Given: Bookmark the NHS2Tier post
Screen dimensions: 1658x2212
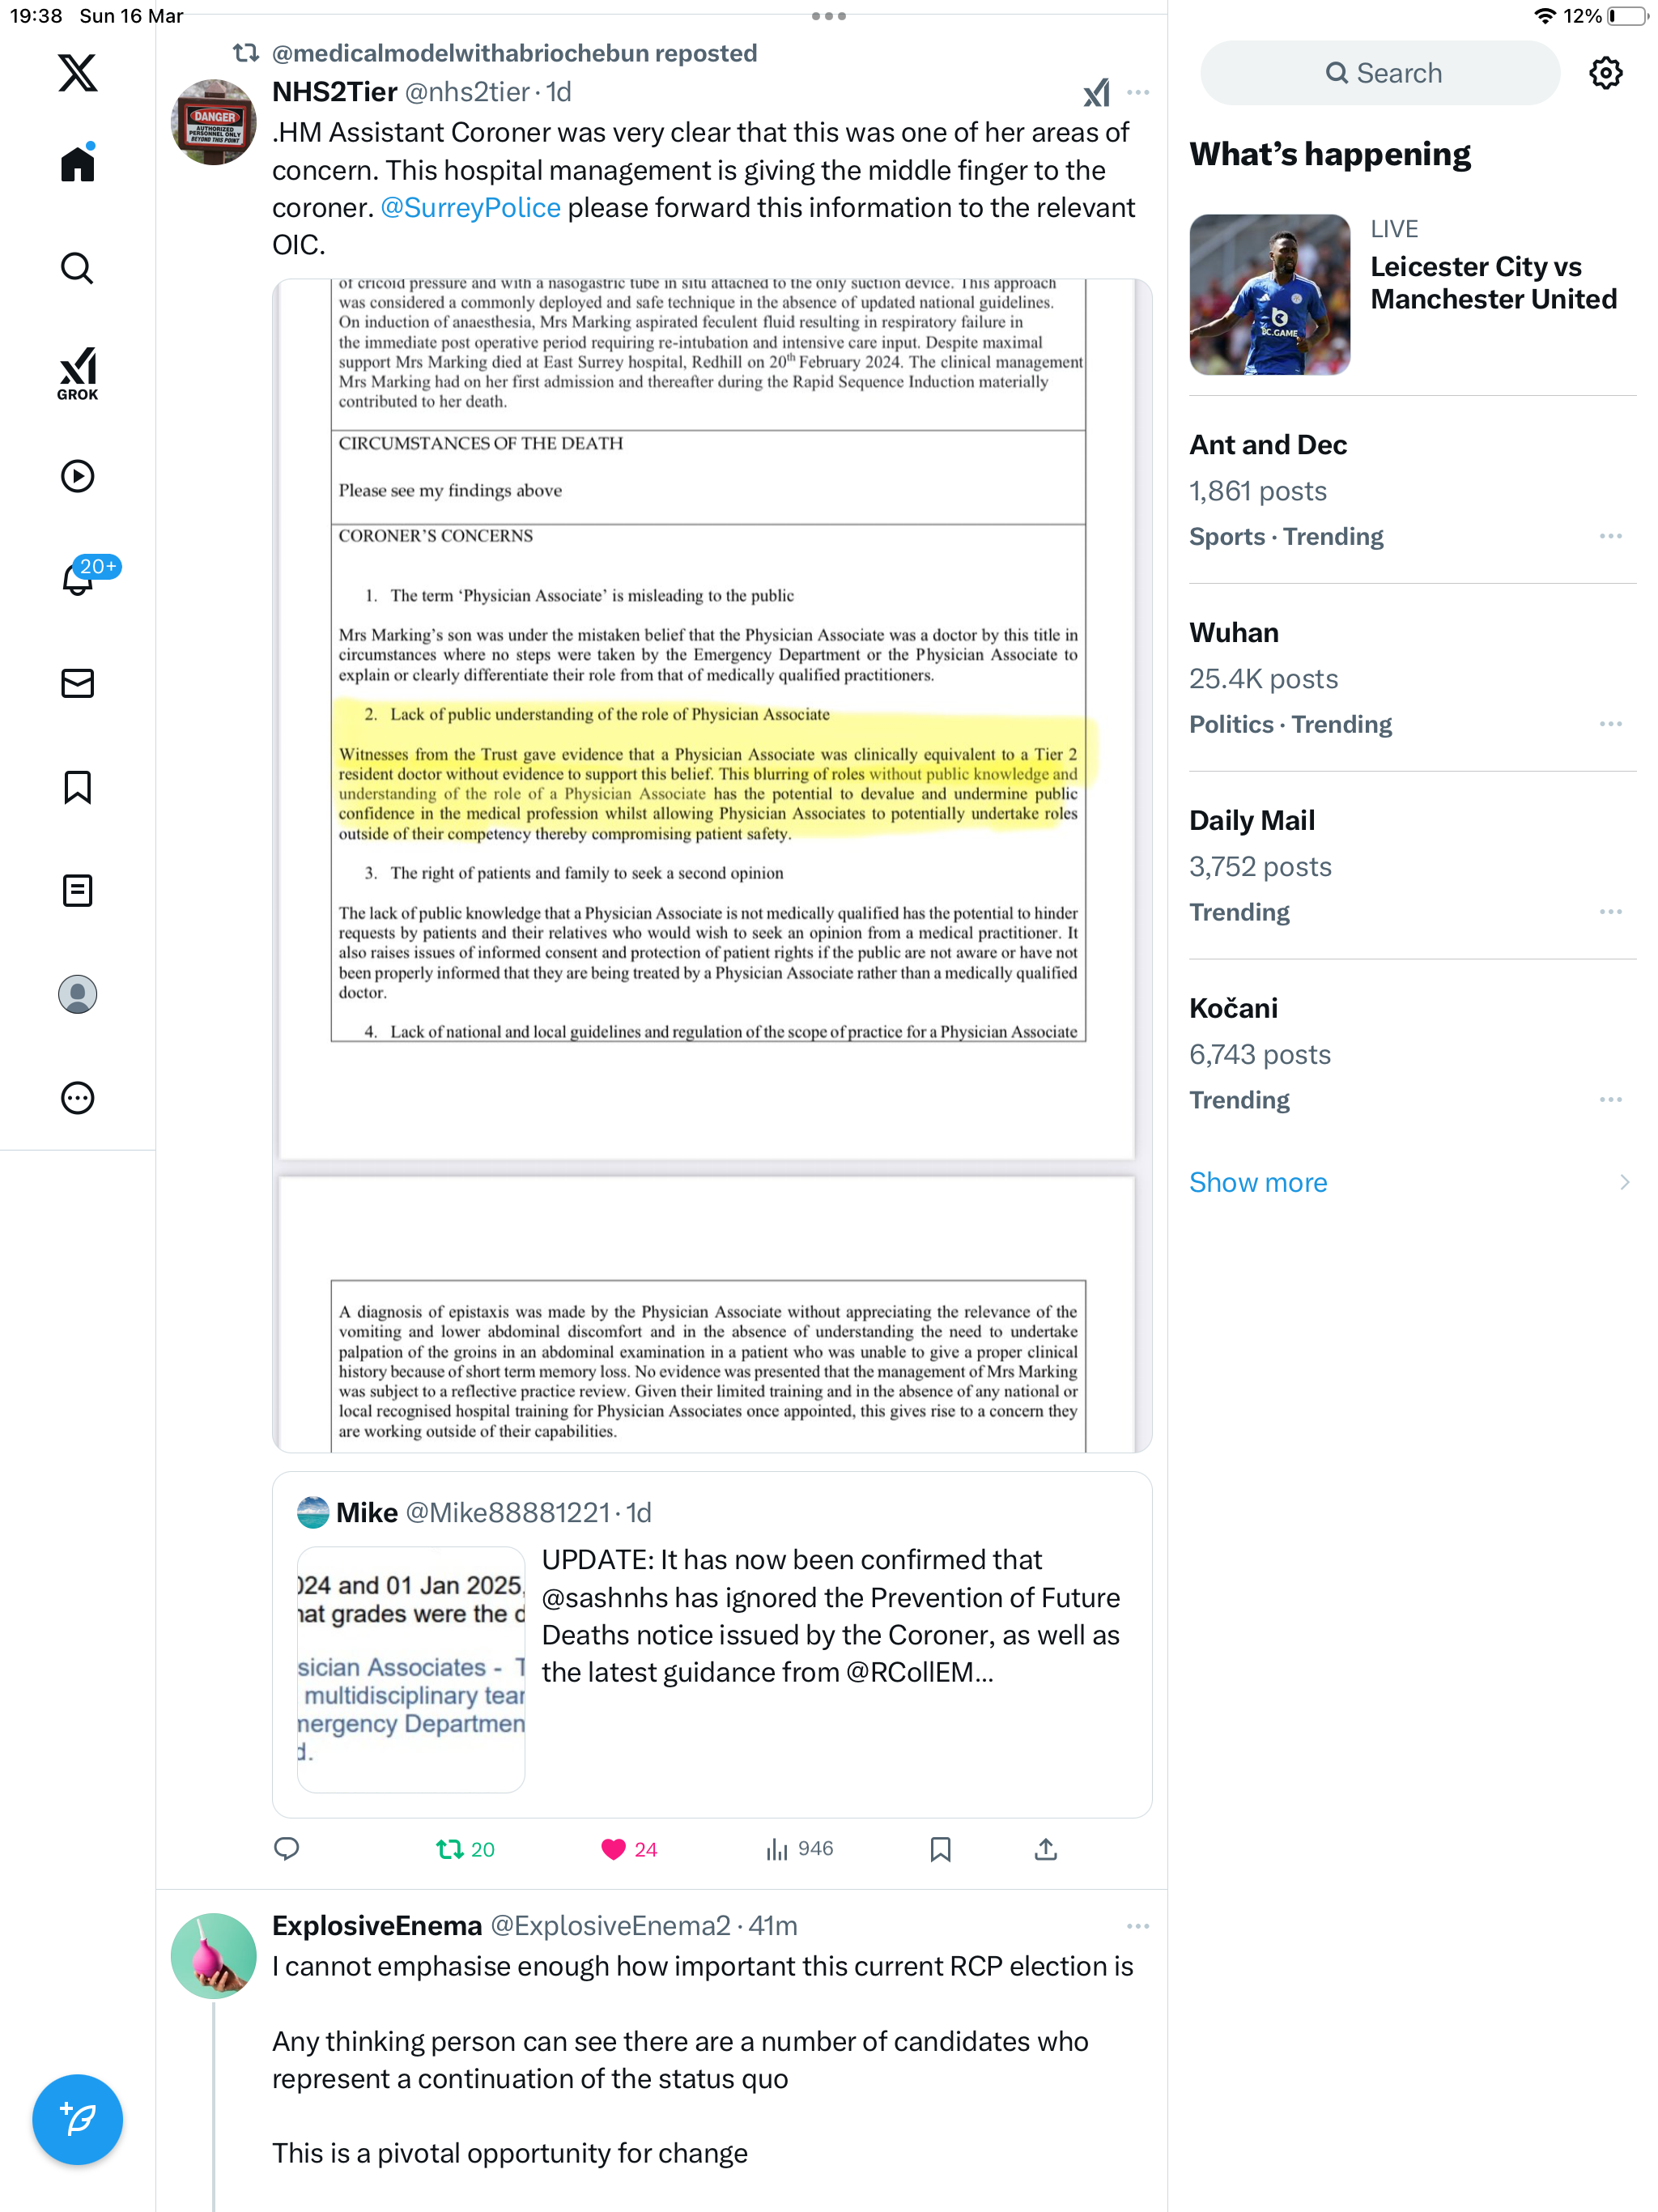Looking at the screenshot, I should (x=940, y=1849).
